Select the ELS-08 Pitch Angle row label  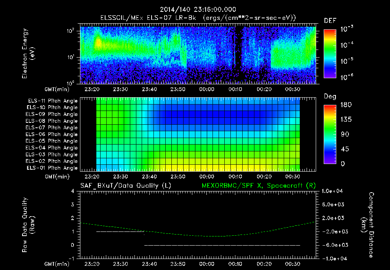52,121
